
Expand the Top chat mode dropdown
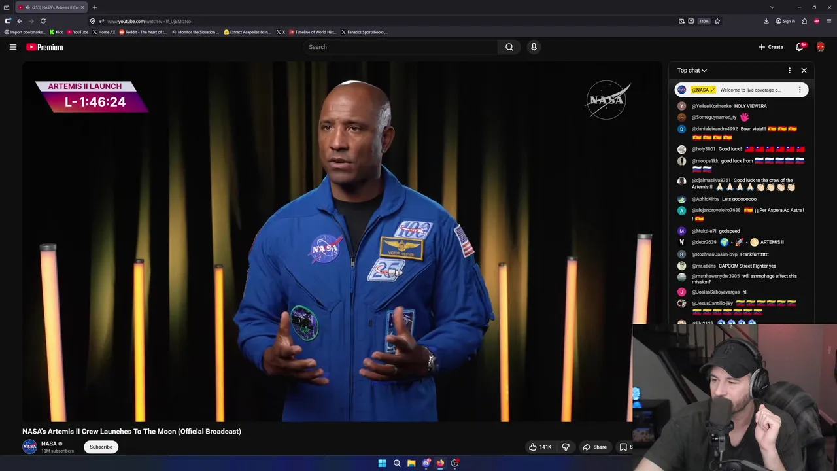(x=692, y=70)
